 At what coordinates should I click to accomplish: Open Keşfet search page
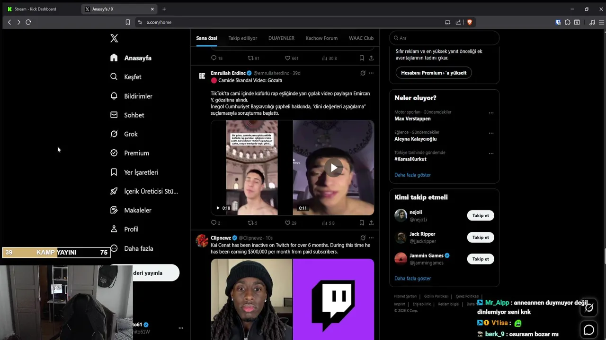point(126,76)
